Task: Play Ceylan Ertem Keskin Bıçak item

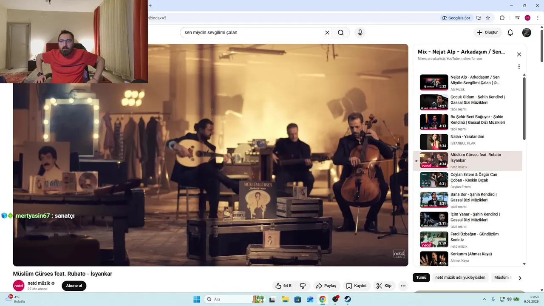Action: (467, 180)
